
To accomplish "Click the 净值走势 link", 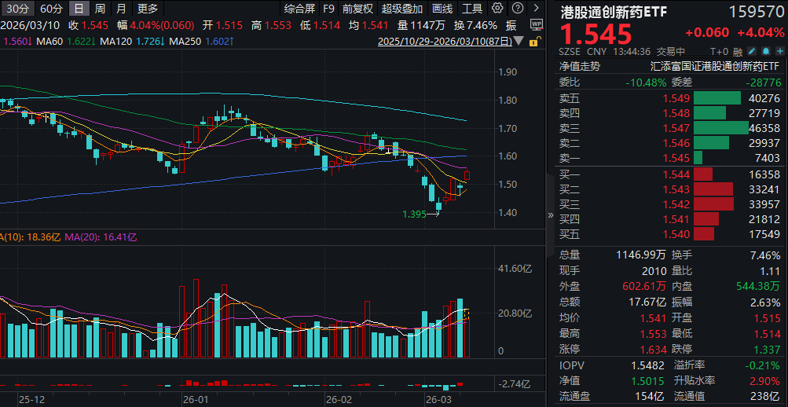I will tap(580, 67).
